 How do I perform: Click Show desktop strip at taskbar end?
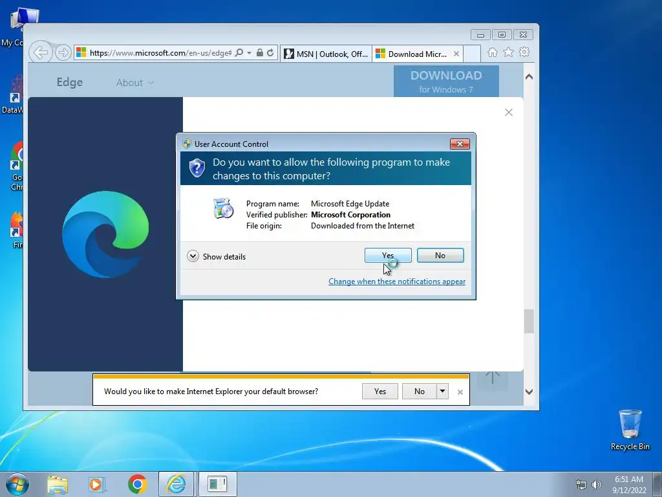[x=657, y=484]
